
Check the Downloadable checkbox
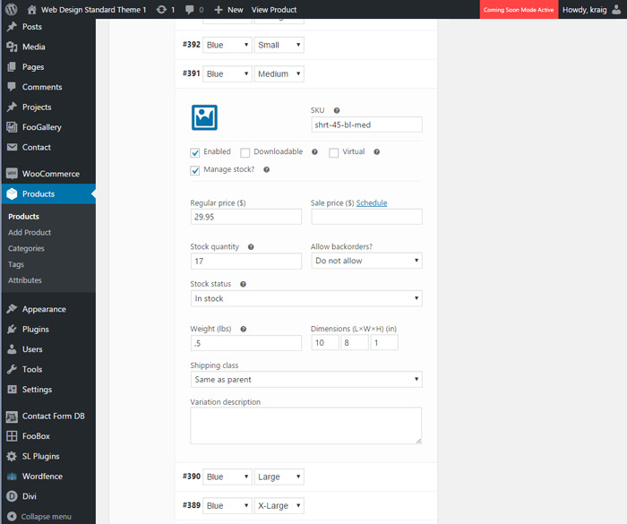tap(245, 152)
